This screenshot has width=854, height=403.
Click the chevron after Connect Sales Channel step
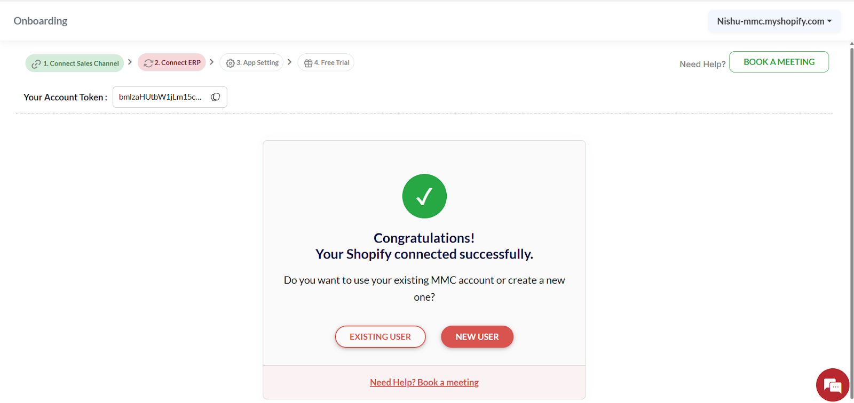click(x=130, y=62)
